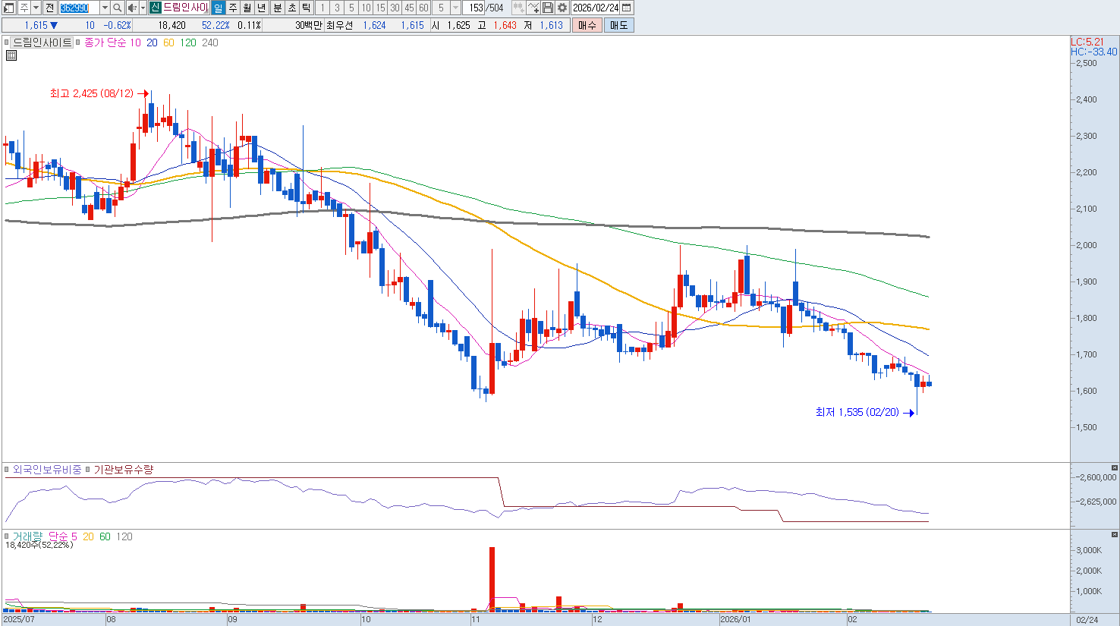Click the panel layout icon at far top-left

9,8
